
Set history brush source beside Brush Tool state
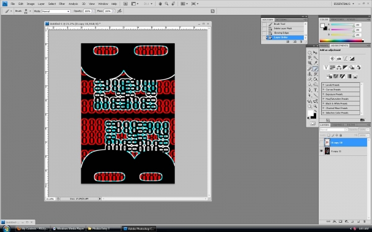tap(264, 24)
